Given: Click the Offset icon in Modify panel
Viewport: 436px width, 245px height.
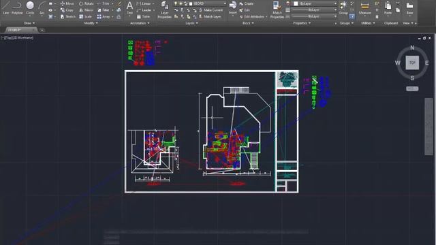Looking at the screenshot, I should (x=119, y=16).
